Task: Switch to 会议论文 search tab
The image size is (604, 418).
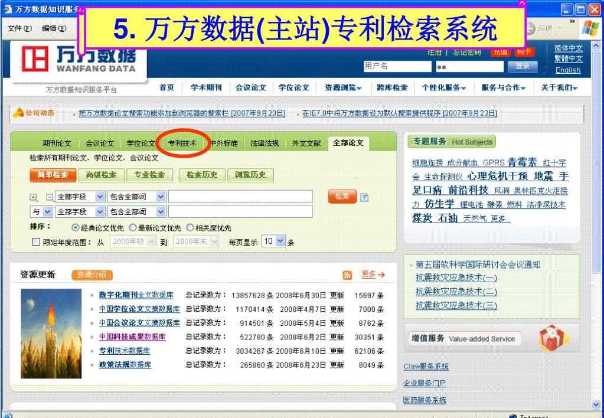Action: [100, 143]
